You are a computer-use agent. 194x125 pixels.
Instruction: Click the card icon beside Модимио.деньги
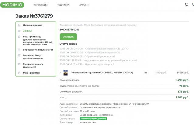pyautogui.click(x=19, y=64)
